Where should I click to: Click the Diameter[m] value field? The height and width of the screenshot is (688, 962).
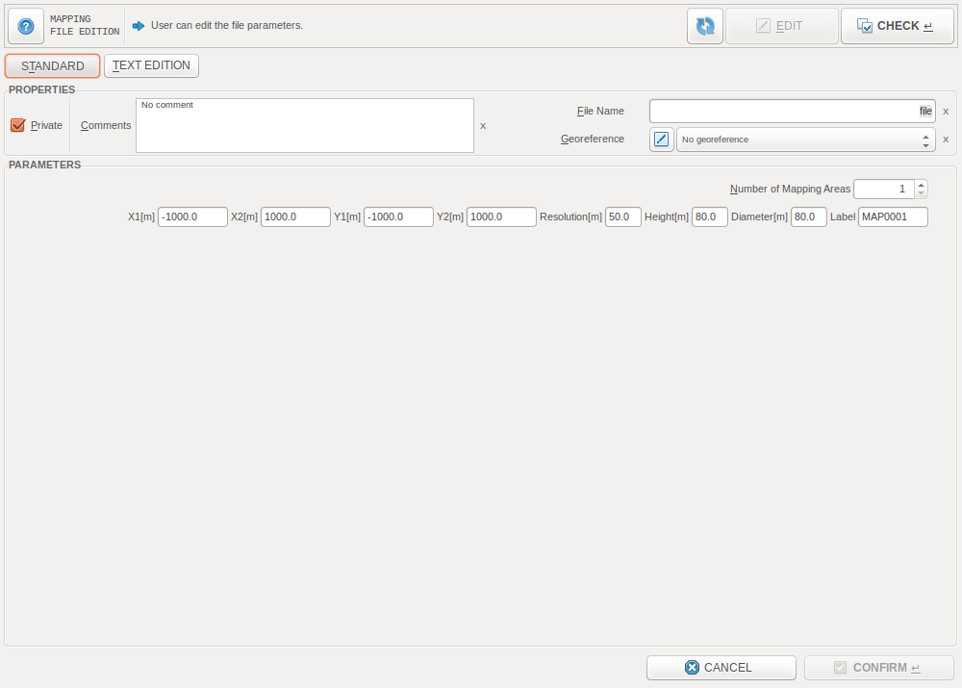[x=809, y=217]
